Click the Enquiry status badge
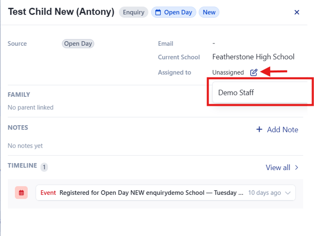 134,12
